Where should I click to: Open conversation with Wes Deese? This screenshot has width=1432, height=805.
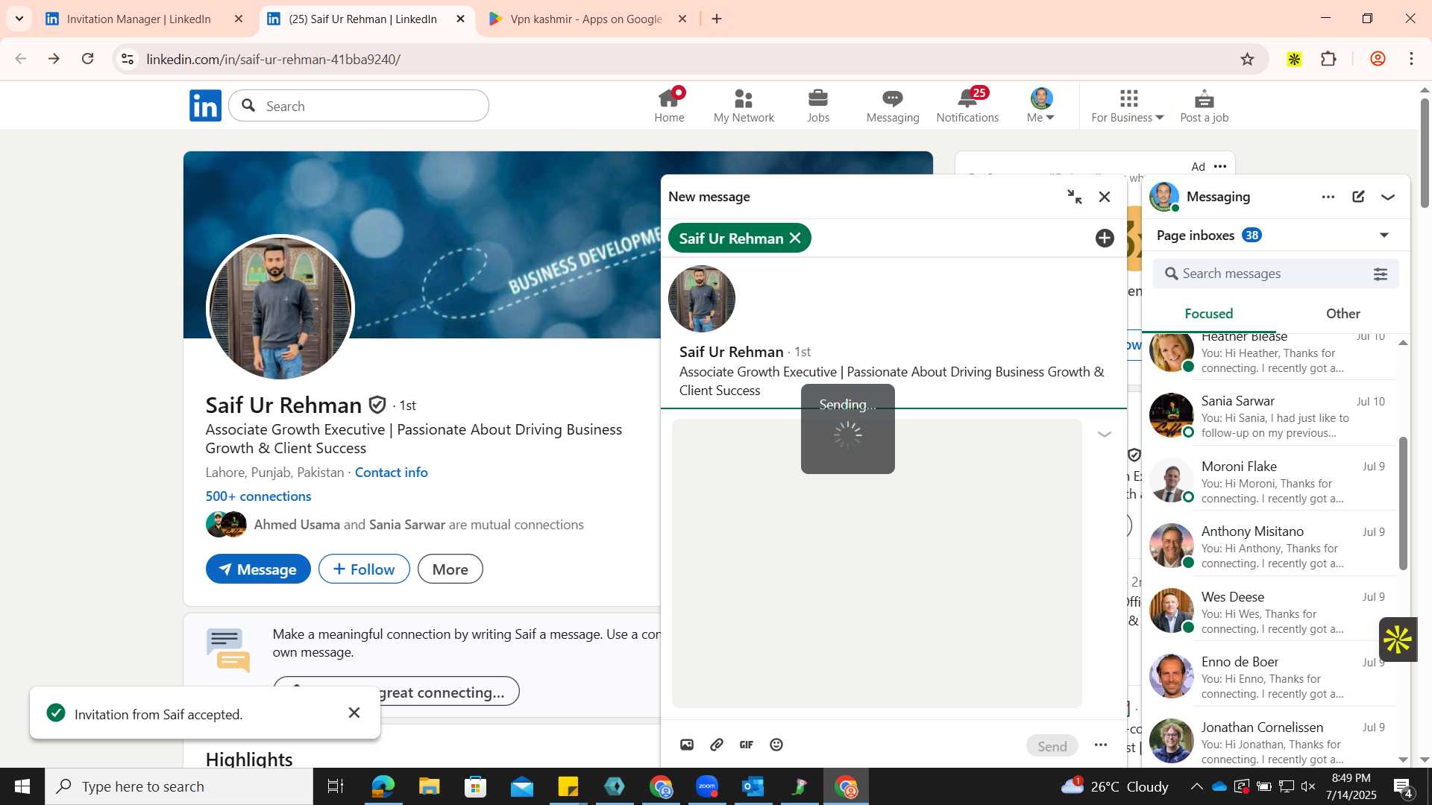coord(1269,612)
